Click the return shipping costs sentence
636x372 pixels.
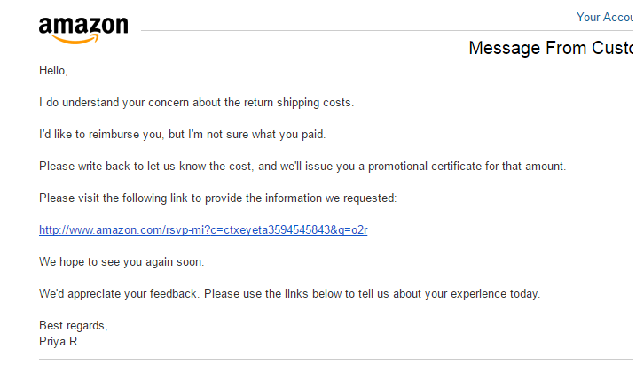click(196, 102)
